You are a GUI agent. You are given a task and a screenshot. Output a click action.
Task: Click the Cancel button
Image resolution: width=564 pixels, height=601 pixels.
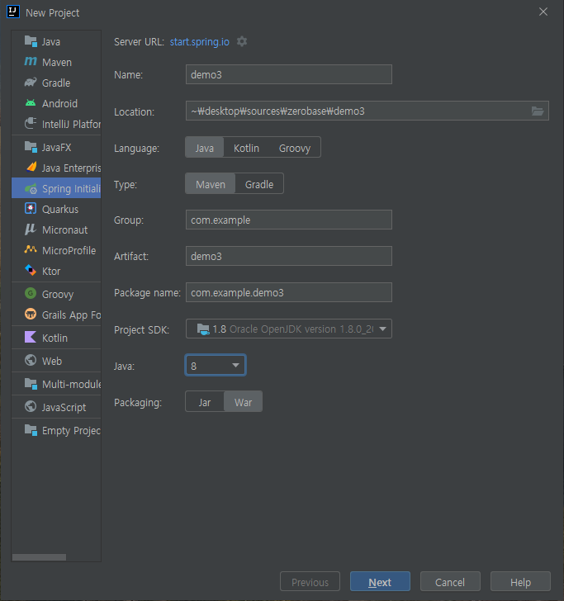pyautogui.click(x=450, y=582)
